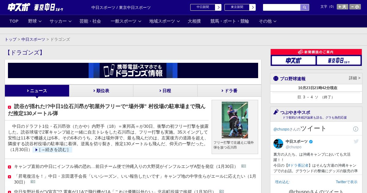
Task: Click the pen icon beside つぶやき中スポ
Action: pos(276,112)
